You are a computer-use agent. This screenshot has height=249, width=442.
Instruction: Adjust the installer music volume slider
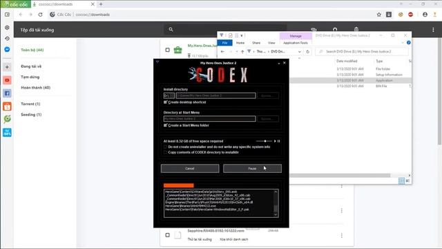(x=264, y=141)
